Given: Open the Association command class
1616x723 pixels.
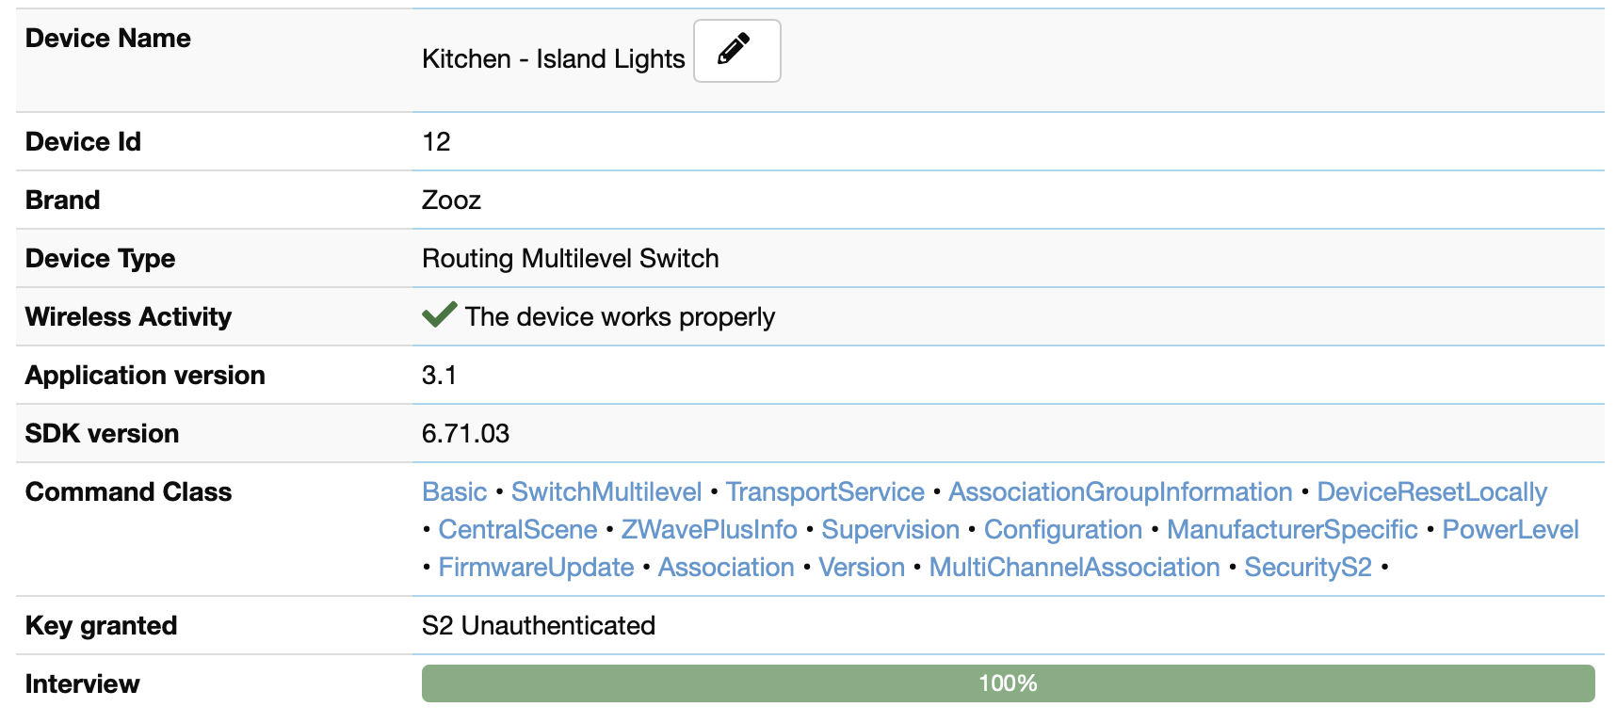Looking at the screenshot, I should tap(725, 568).
